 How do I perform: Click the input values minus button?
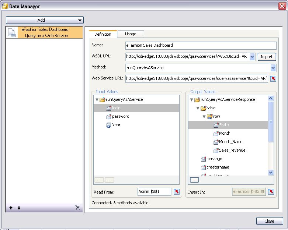[110, 180]
